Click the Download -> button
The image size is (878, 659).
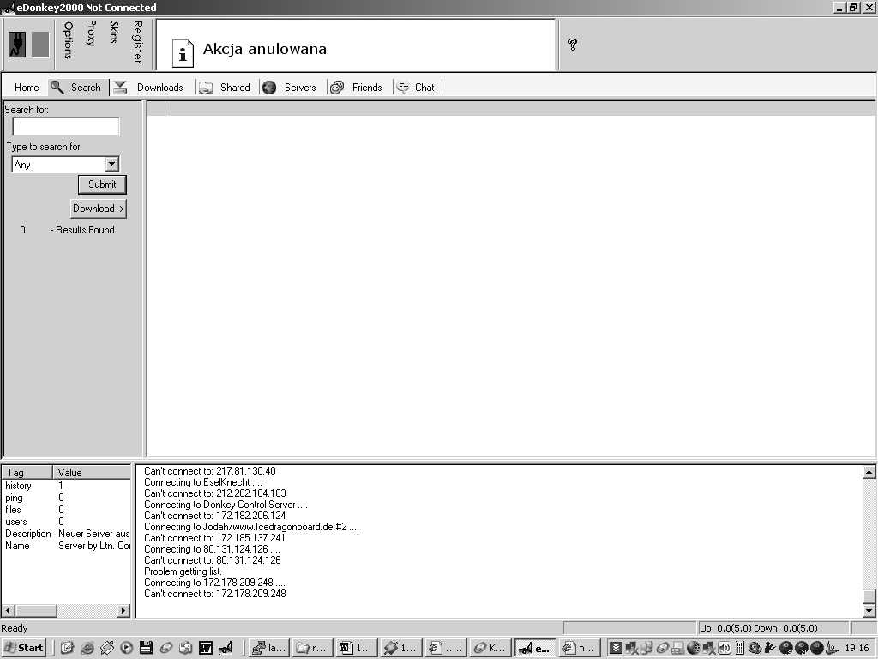[x=99, y=209]
